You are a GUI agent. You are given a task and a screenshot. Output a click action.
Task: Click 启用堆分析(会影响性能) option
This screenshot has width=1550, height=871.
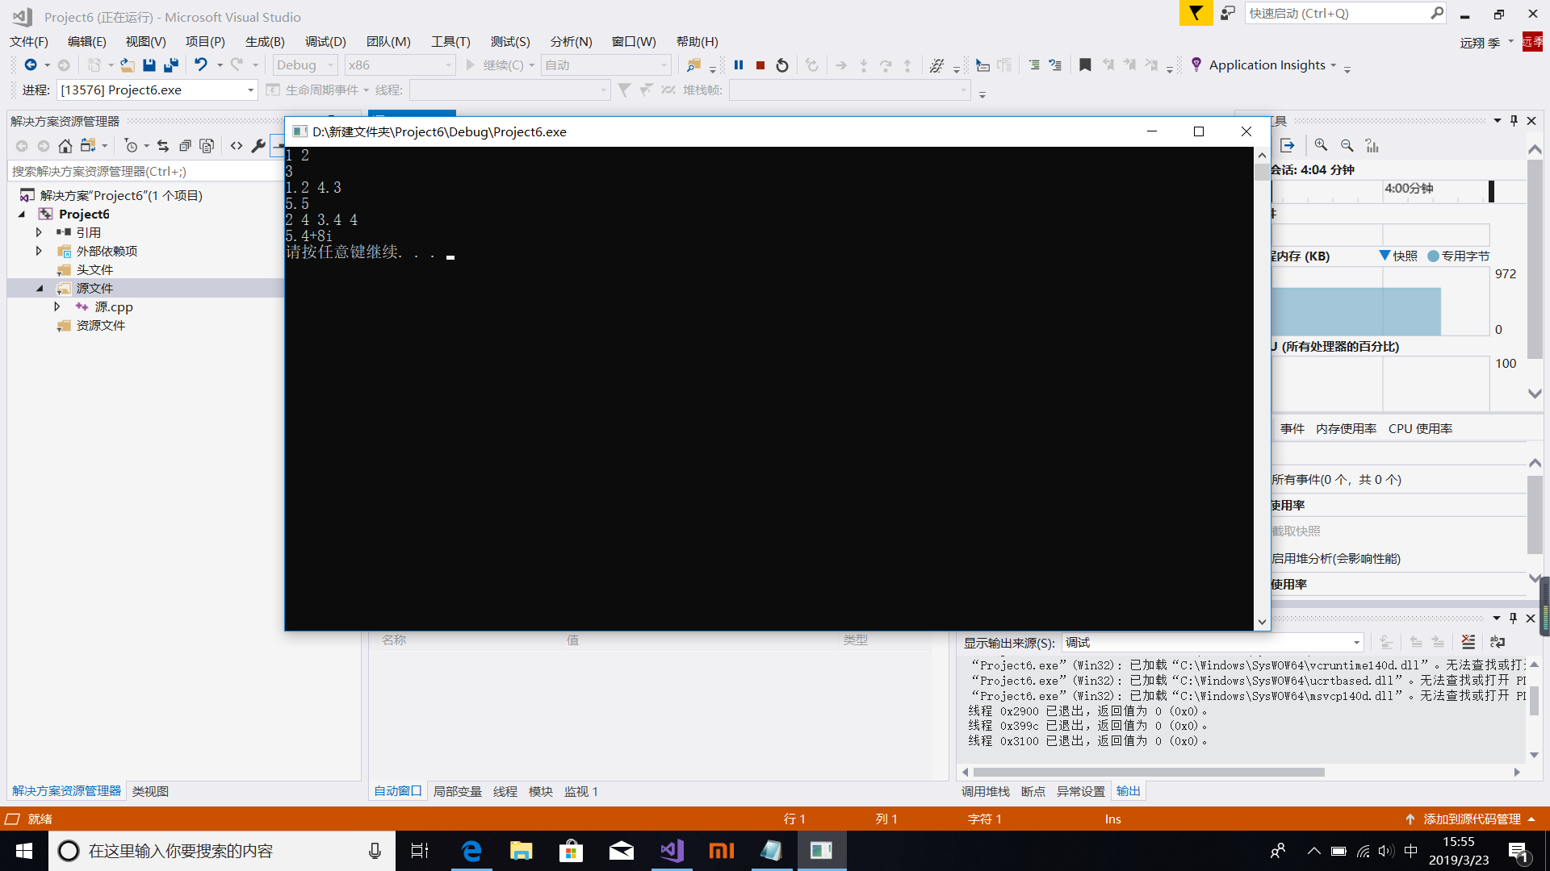1335,558
